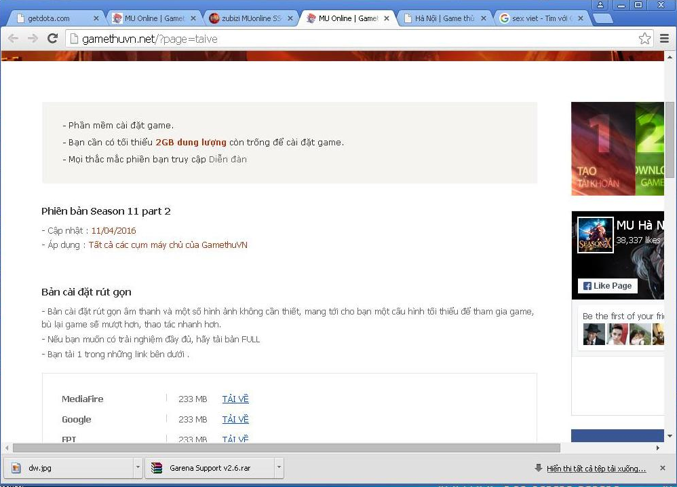Switch to the Google search tab
The width and height of the screenshot is (677, 487).
[x=541, y=18]
